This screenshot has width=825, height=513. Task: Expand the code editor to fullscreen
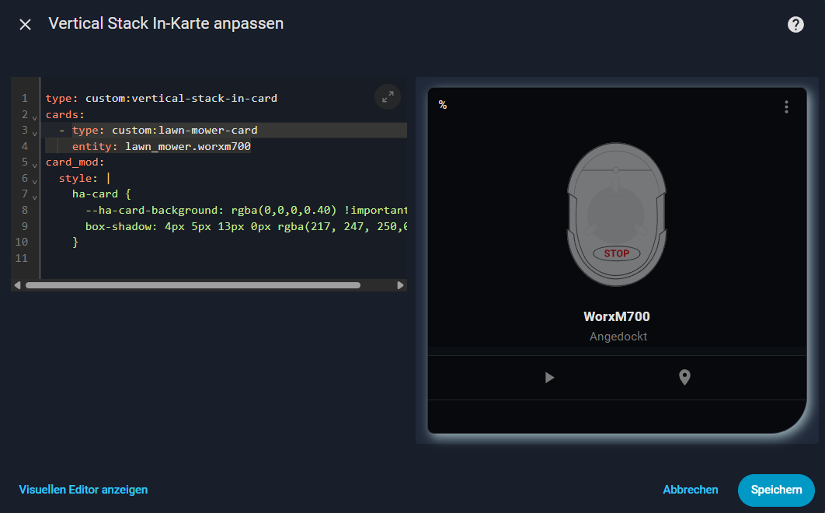coord(388,97)
